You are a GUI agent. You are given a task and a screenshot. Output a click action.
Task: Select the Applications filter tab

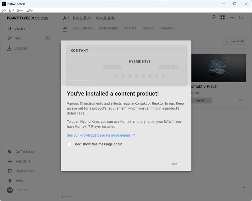[83, 28]
